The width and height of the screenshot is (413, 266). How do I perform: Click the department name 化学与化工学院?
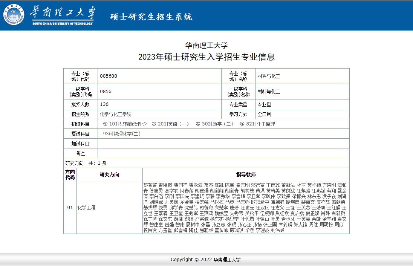click(x=116, y=114)
